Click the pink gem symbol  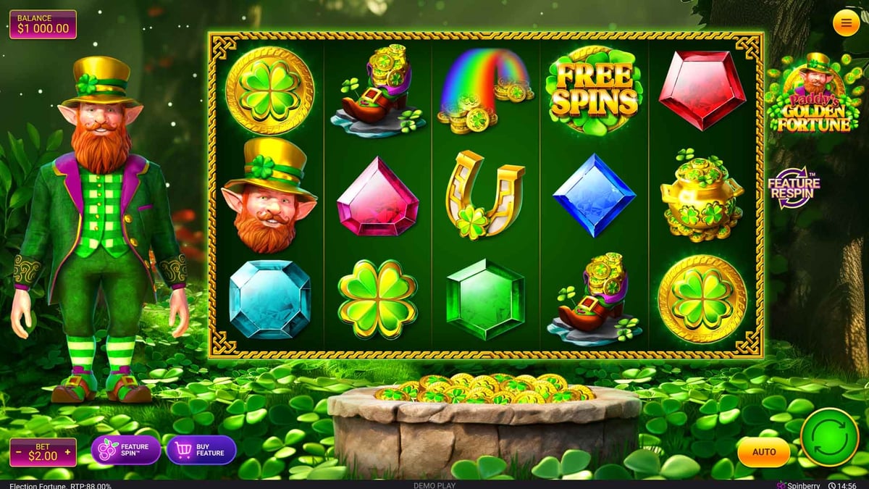(x=377, y=197)
